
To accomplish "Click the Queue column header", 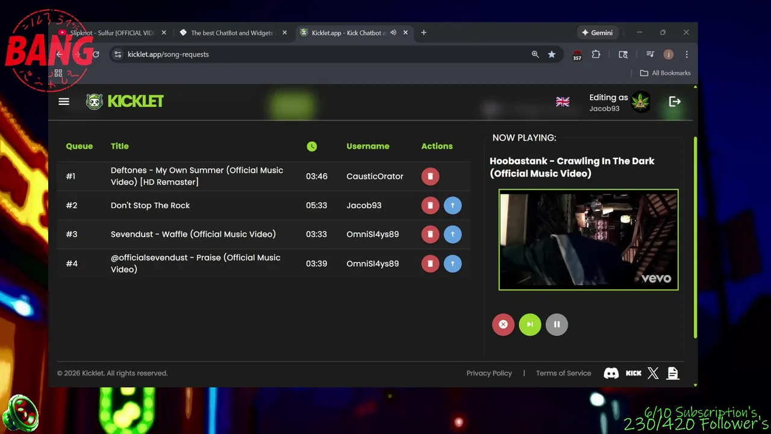I will click(80, 146).
